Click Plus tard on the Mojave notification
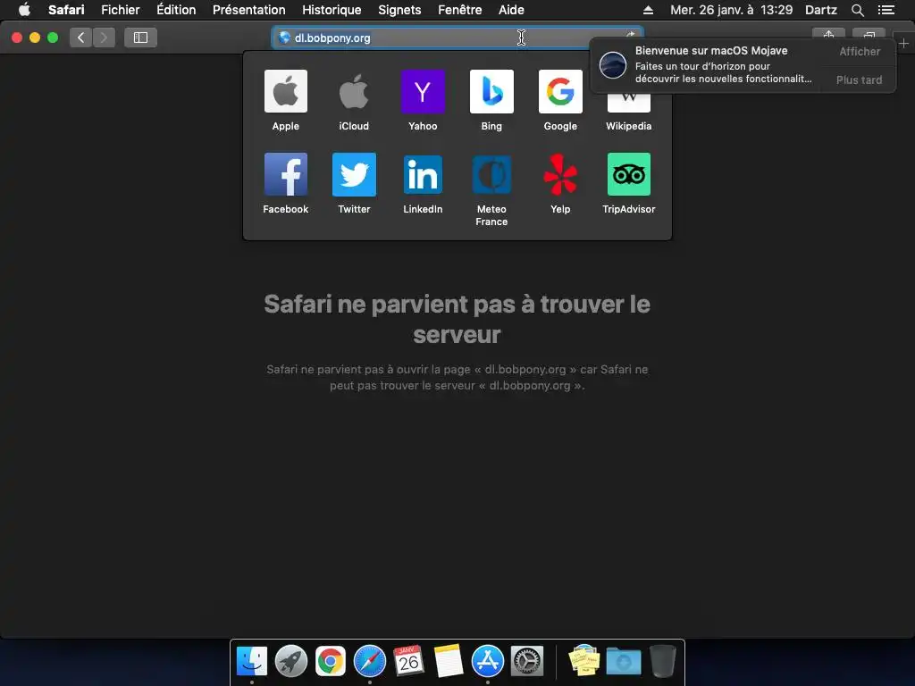Image resolution: width=915 pixels, height=686 pixels. pyautogui.click(x=859, y=79)
